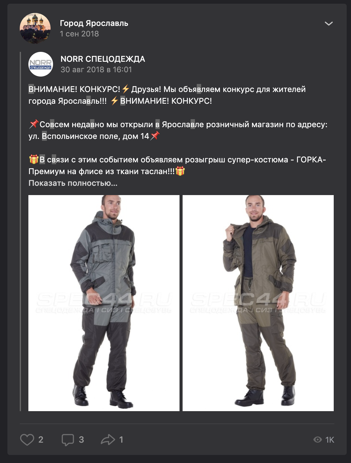Image resolution: width=351 pixels, height=463 pixels.
Task: Click the like count number 2
Action: [41, 440]
